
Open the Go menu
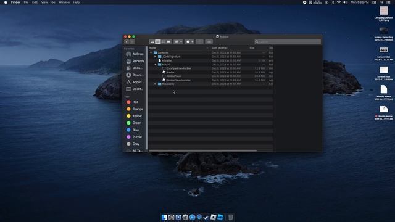[53, 2]
